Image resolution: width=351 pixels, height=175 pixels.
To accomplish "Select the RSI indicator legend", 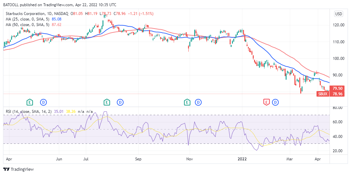I will point(29,111).
